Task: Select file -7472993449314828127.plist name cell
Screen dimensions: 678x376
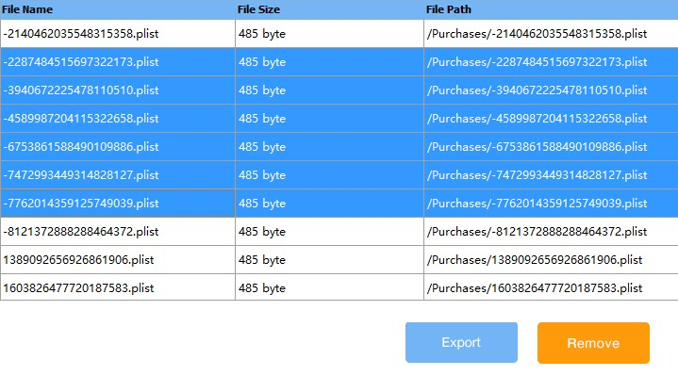Action: pyautogui.click(x=118, y=175)
